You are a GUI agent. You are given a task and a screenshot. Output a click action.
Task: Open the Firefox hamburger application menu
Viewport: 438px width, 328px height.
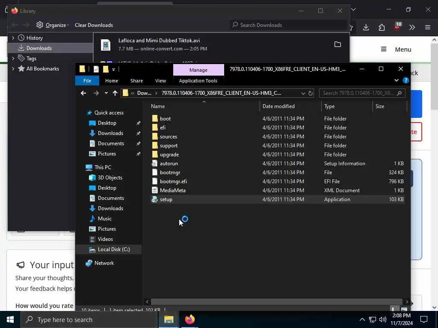click(x=428, y=27)
